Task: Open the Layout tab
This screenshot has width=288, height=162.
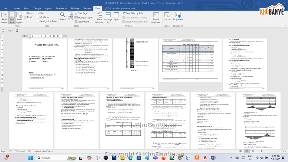Action: click(x=48, y=8)
